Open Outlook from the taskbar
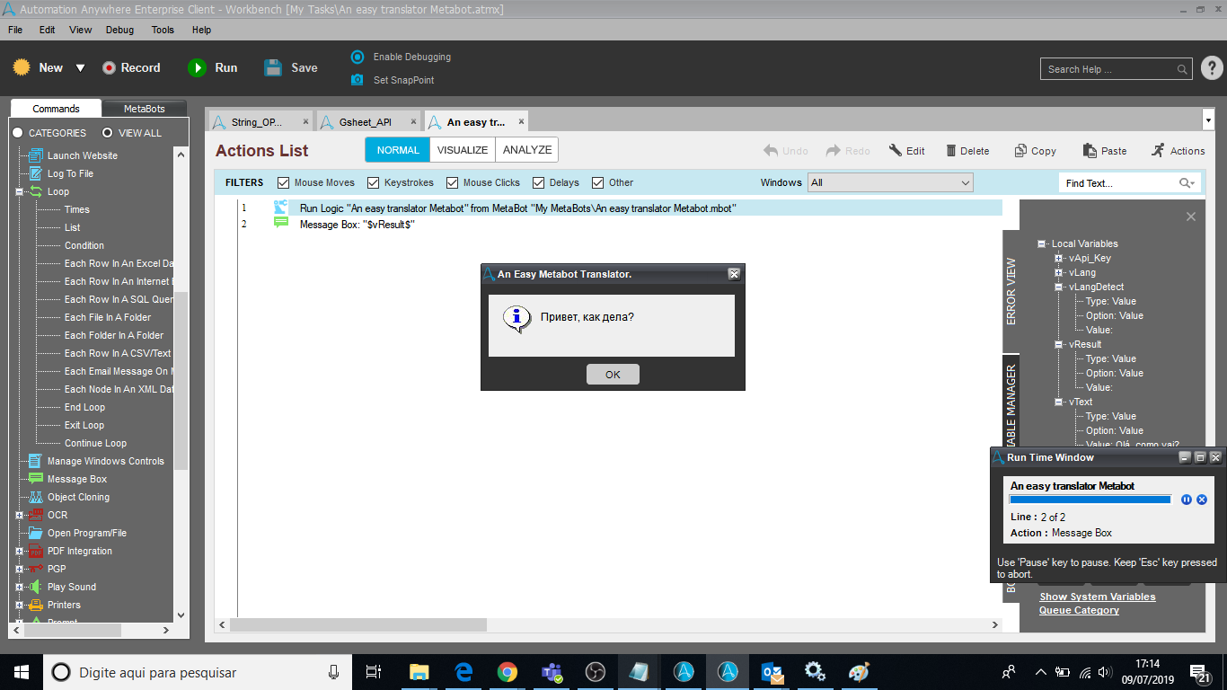Screen dimensions: 1227x690 coord(772,672)
